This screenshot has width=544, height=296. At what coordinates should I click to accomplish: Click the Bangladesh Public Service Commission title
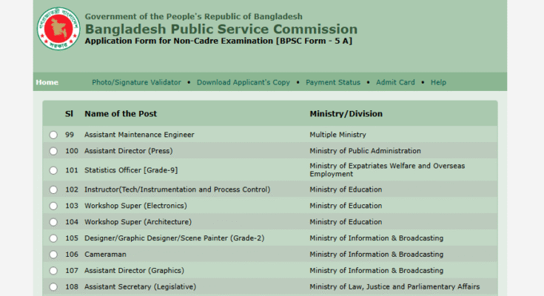[x=221, y=30]
